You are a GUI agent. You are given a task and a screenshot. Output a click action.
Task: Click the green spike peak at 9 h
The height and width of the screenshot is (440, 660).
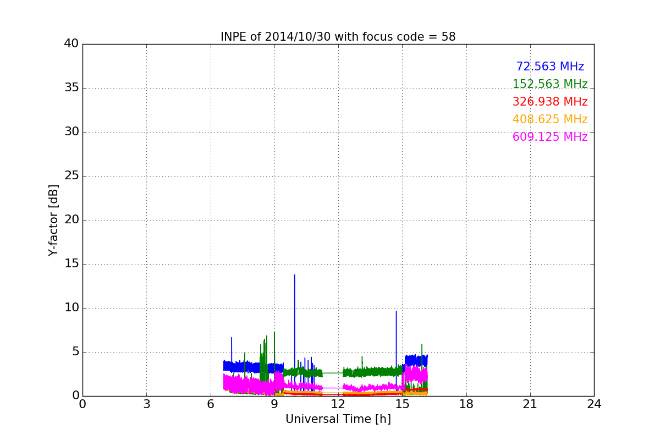click(274, 332)
